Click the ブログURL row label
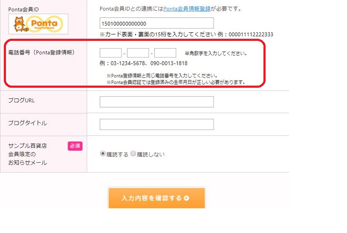The image size is (347, 233). coord(21,101)
